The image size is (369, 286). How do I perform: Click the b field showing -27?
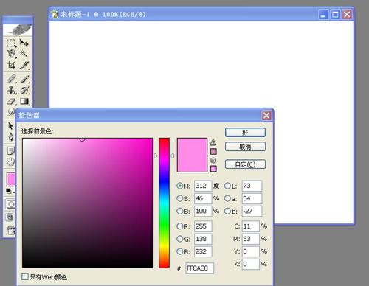[x=252, y=211]
